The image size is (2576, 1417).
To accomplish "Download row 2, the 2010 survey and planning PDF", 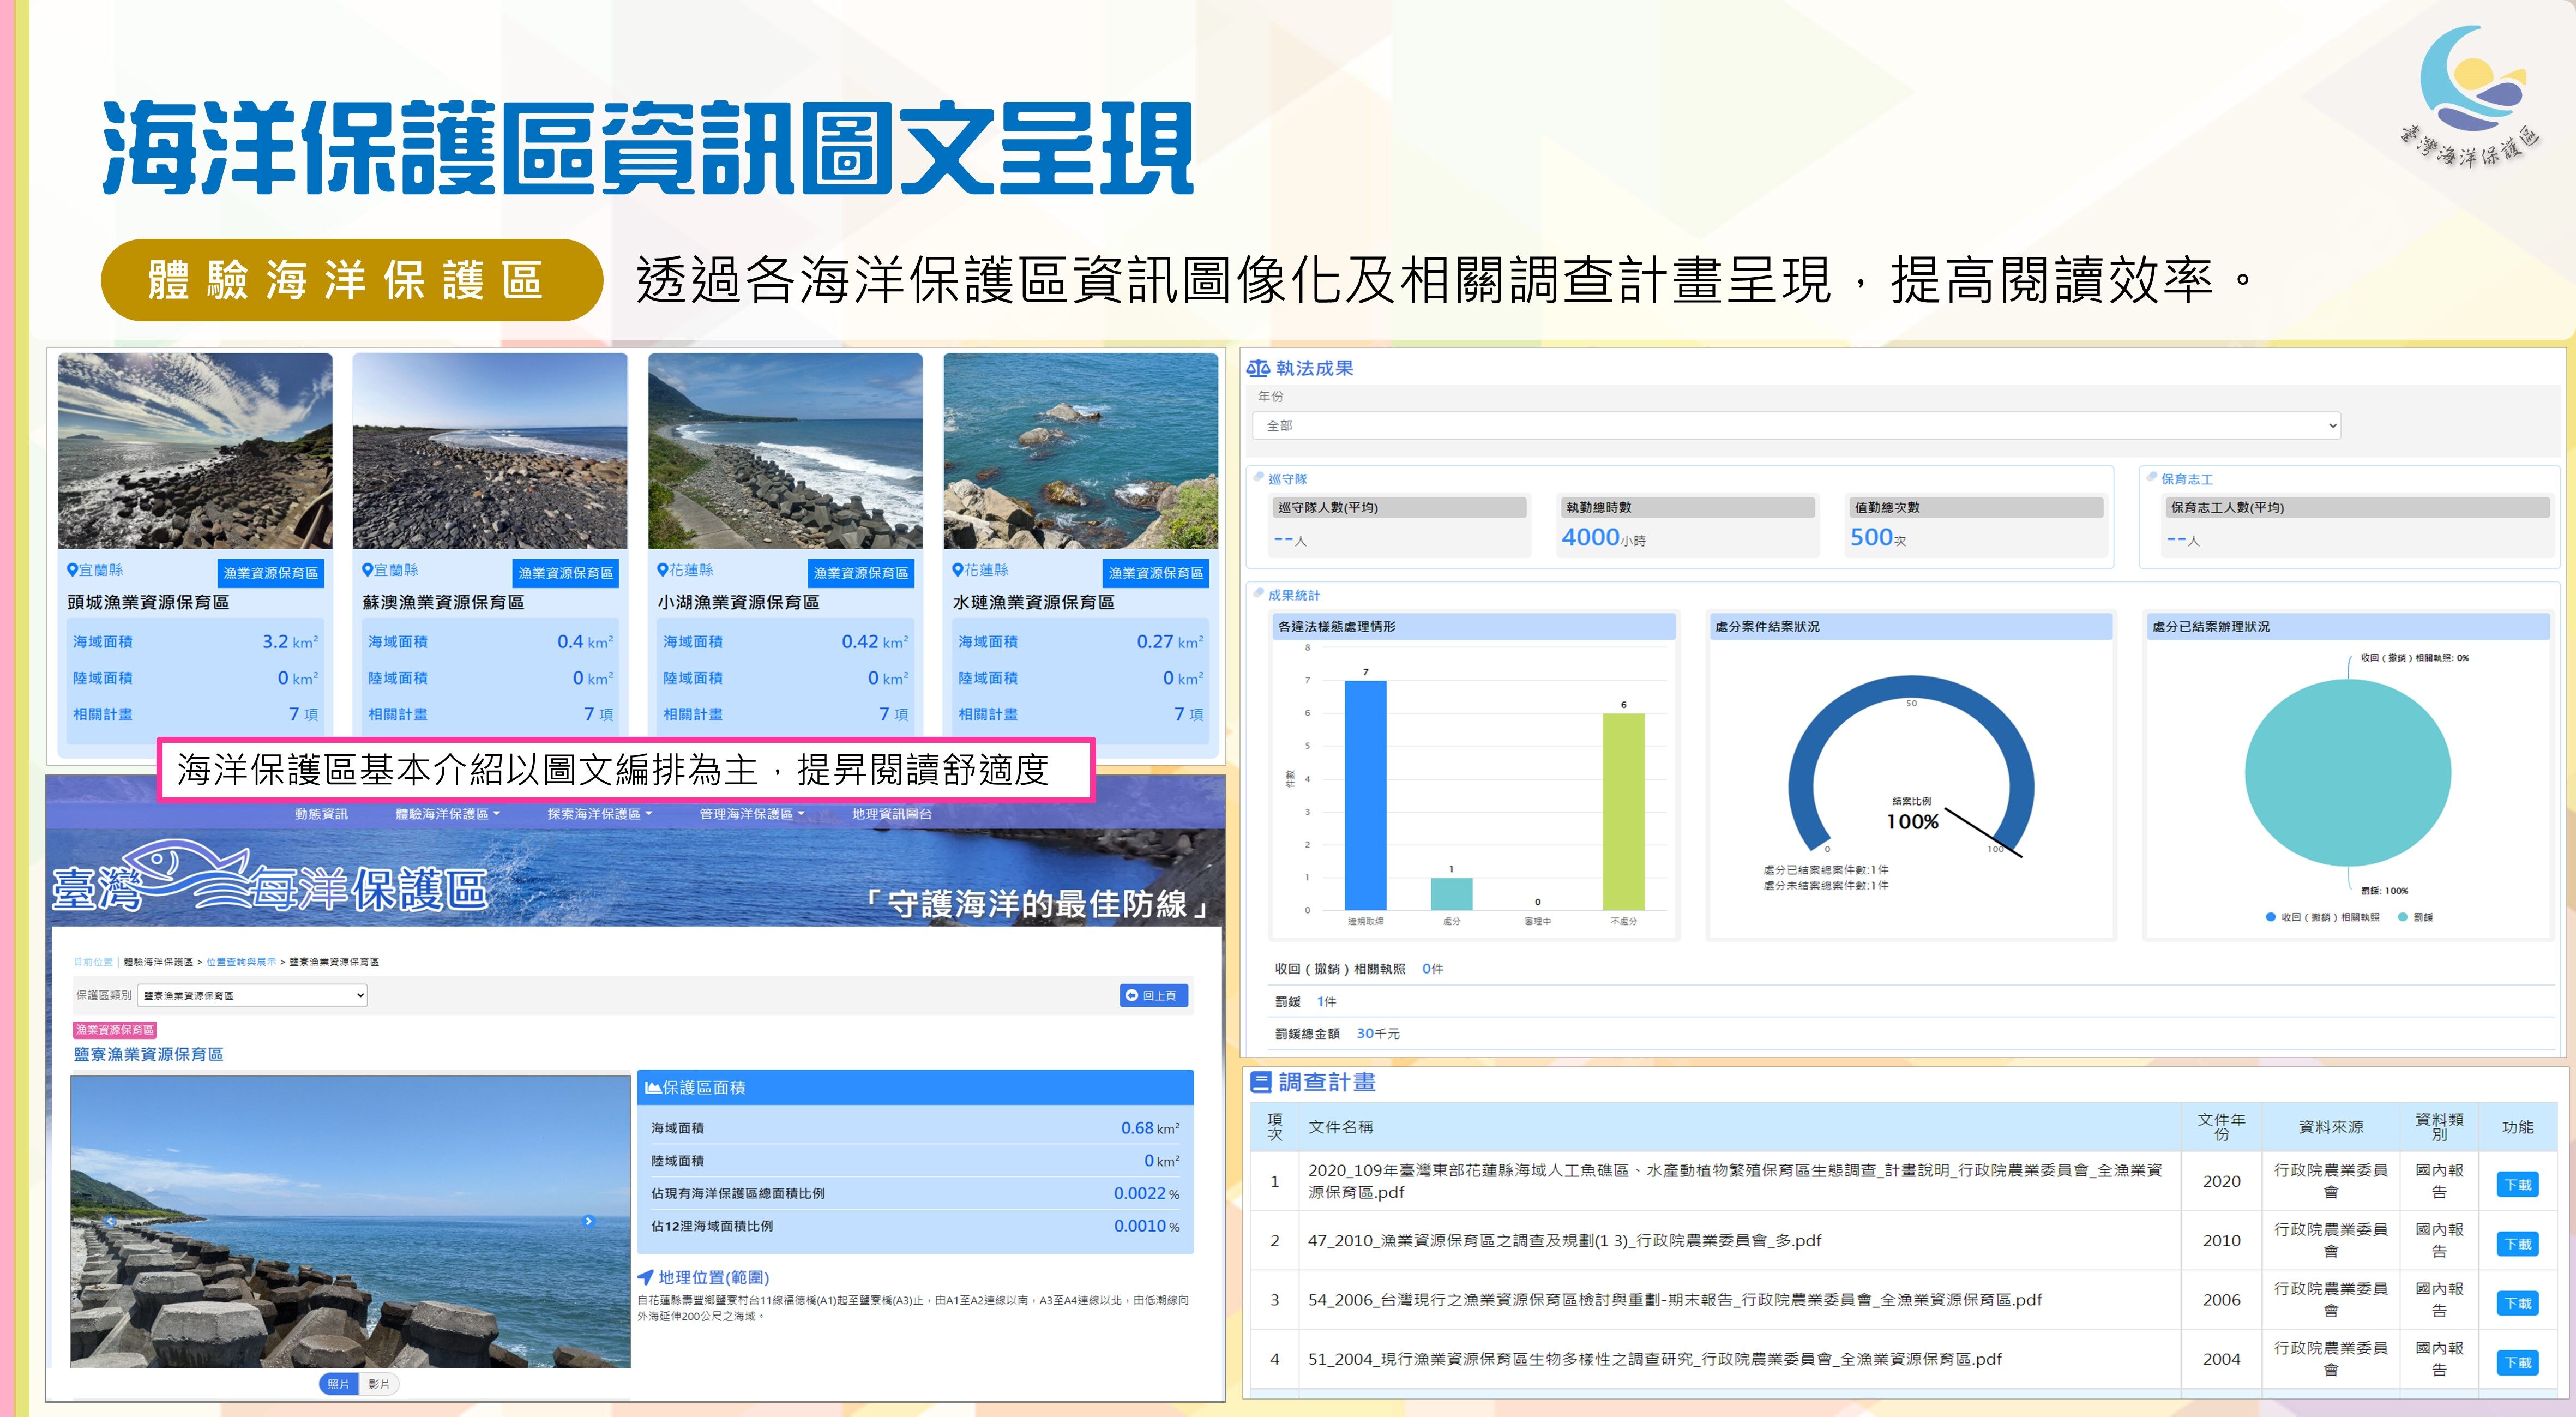I will 2517,1244.
